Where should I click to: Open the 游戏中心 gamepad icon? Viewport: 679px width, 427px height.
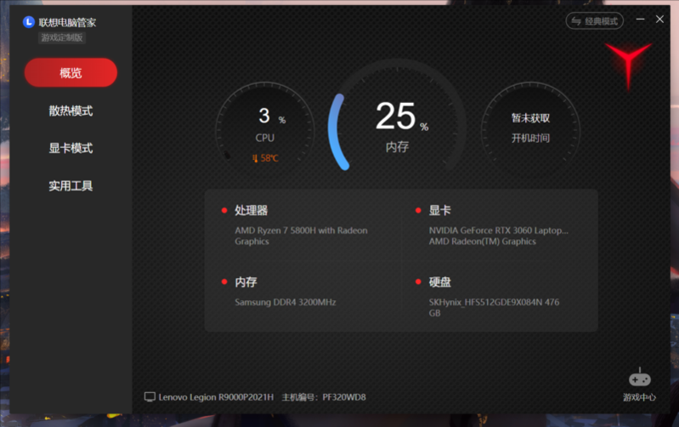tap(639, 378)
